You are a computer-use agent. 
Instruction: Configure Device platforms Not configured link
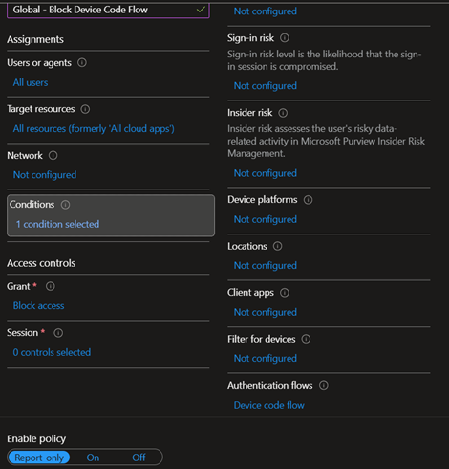[266, 219]
